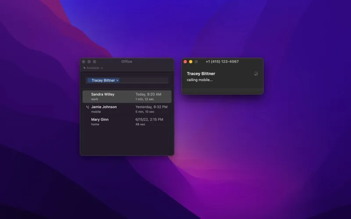Click the mobile label under Jamie Johnson
This screenshot has height=219, width=351.
click(x=96, y=112)
